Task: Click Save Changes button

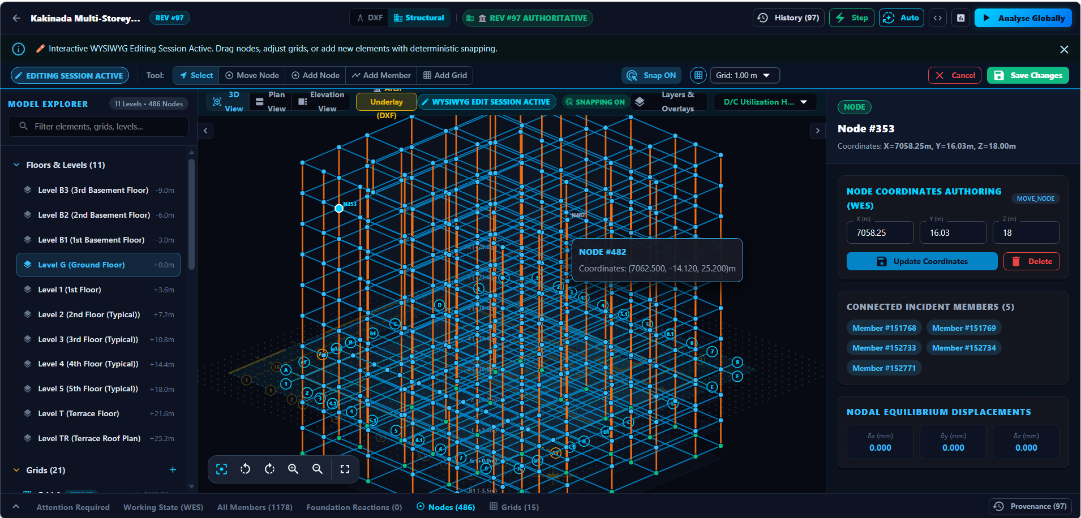Action: tap(1028, 75)
